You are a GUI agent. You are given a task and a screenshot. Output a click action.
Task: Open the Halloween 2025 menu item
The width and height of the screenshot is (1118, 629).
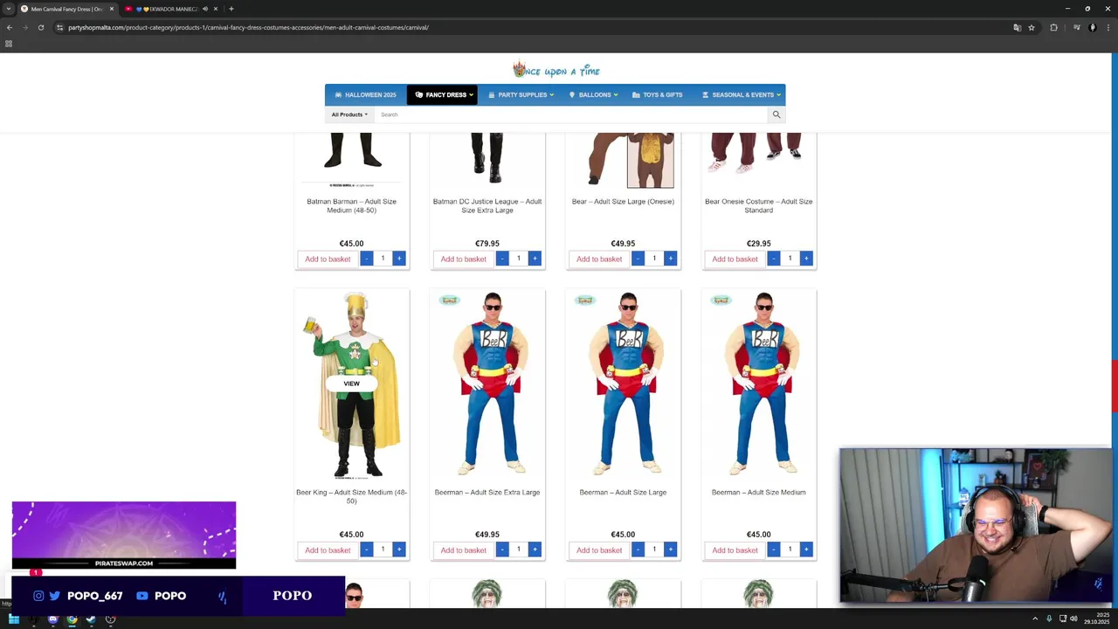click(x=365, y=94)
